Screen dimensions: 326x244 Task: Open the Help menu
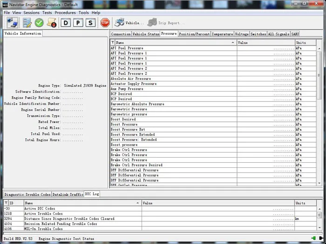pyautogui.click(x=96, y=13)
